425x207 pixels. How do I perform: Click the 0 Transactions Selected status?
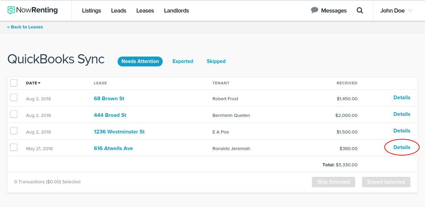[x=47, y=182]
